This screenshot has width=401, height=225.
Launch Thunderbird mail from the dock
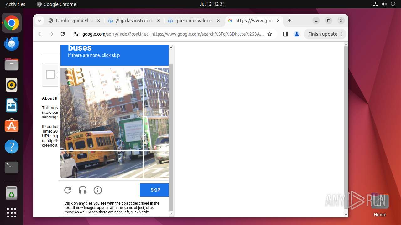tap(12, 44)
